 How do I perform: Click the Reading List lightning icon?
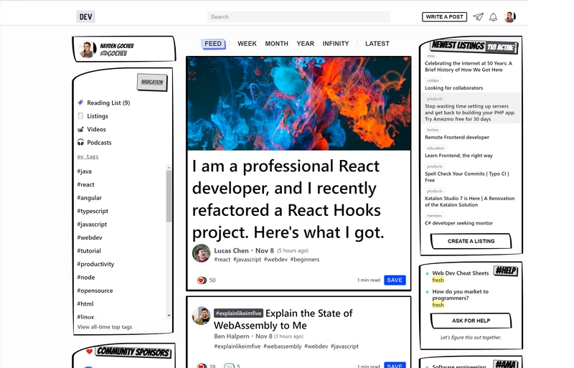click(81, 103)
